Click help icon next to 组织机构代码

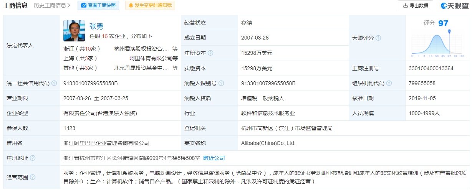[x=389, y=83]
